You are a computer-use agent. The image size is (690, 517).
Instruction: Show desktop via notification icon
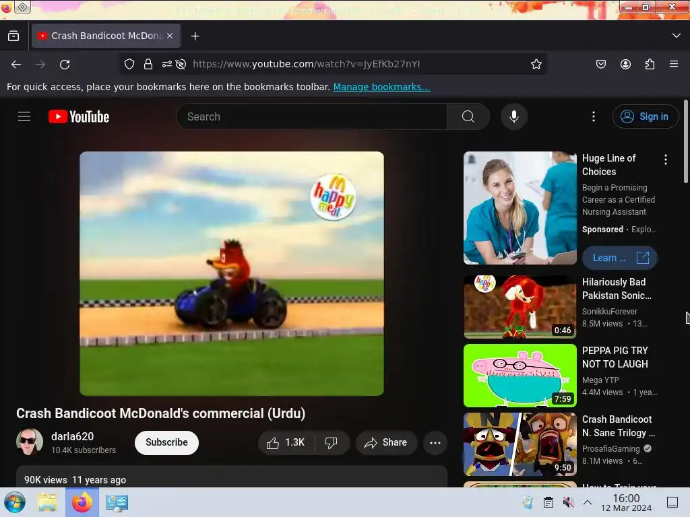tap(672, 502)
